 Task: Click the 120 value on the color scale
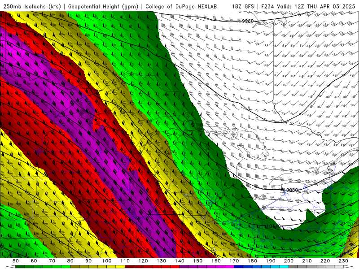tap(143, 261)
